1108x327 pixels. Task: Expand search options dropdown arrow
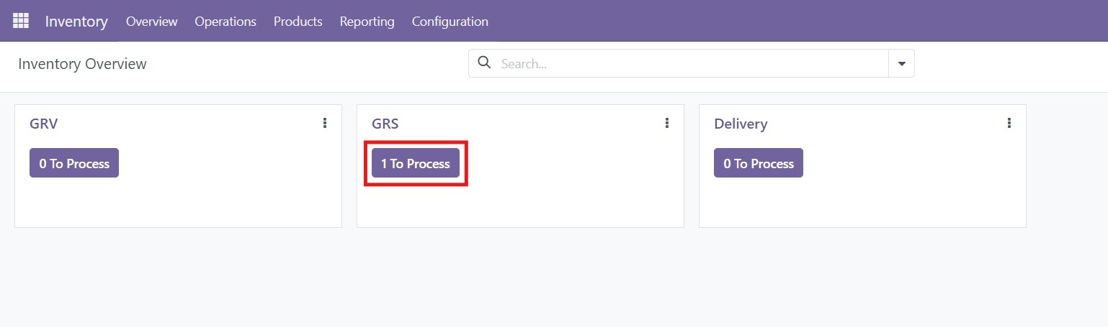[x=901, y=63]
